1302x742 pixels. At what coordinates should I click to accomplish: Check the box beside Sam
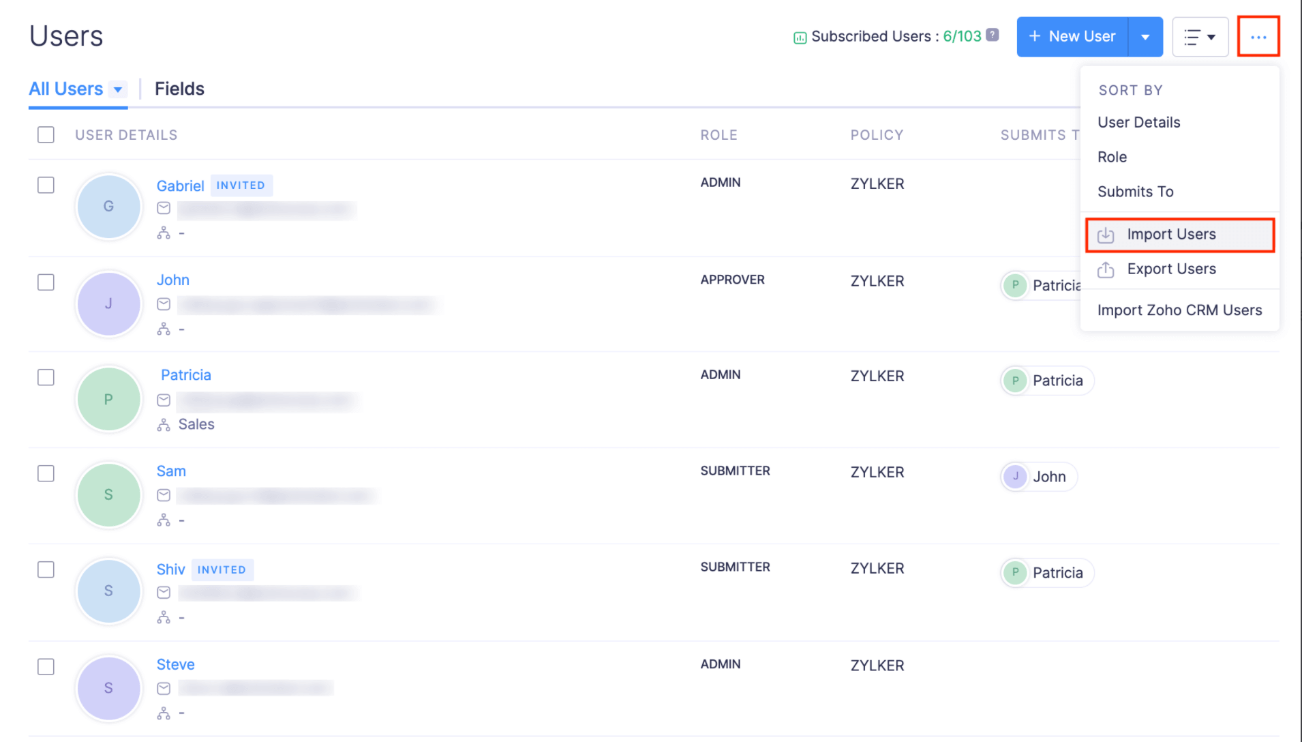point(46,473)
